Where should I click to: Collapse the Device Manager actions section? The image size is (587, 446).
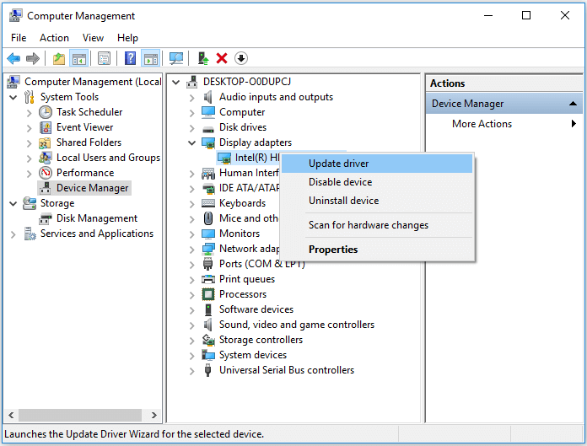tap(574, 104)
